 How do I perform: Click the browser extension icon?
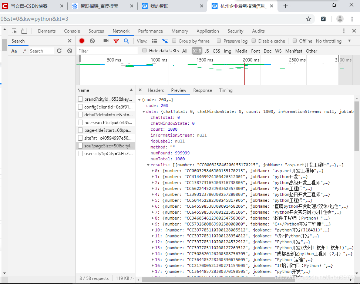323,19
